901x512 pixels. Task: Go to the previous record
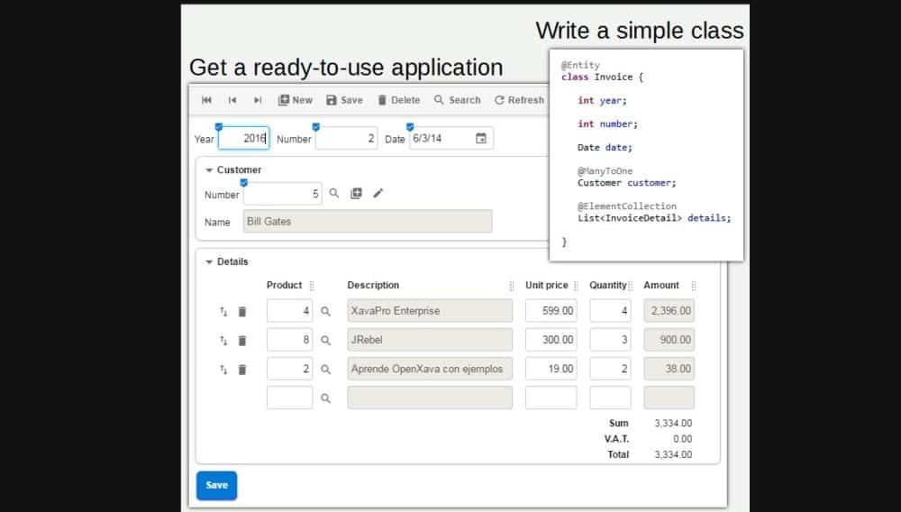(x=232, y=100)
